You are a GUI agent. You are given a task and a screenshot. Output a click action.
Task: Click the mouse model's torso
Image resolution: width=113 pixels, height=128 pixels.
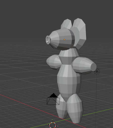click(x=69, y=80)
